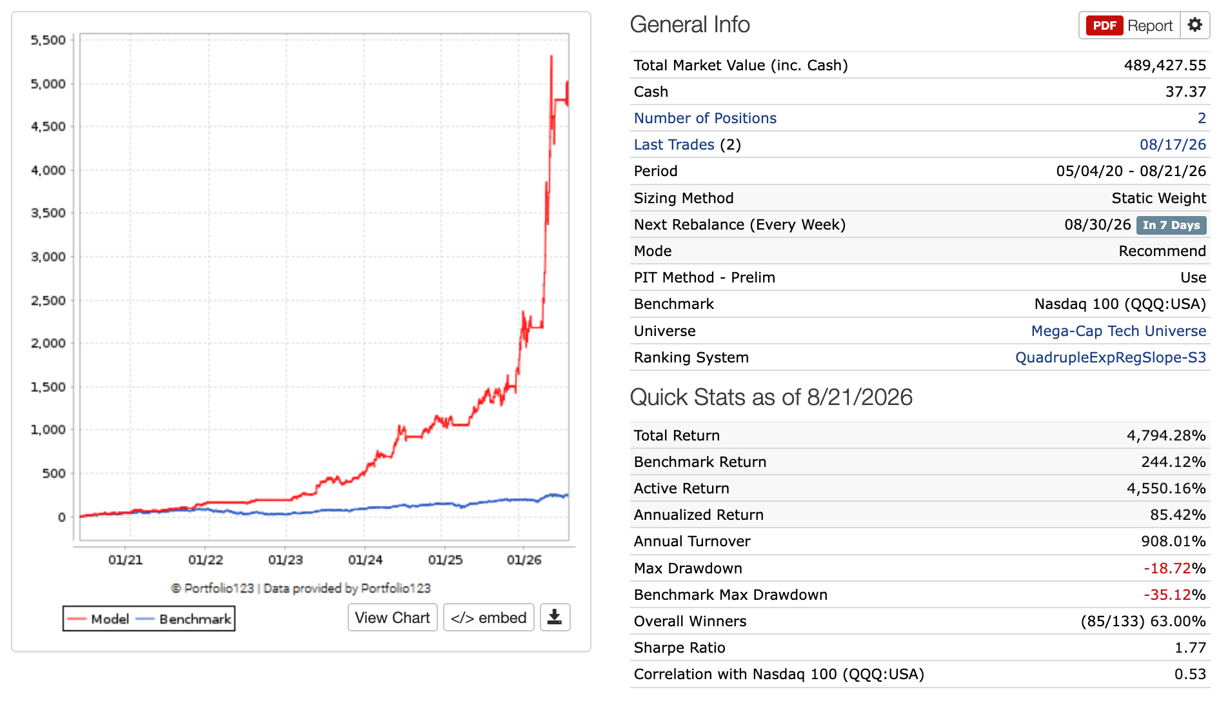Click the Ranking System row label
This screenshot has width=1219, height=703.
click(691, 357)
